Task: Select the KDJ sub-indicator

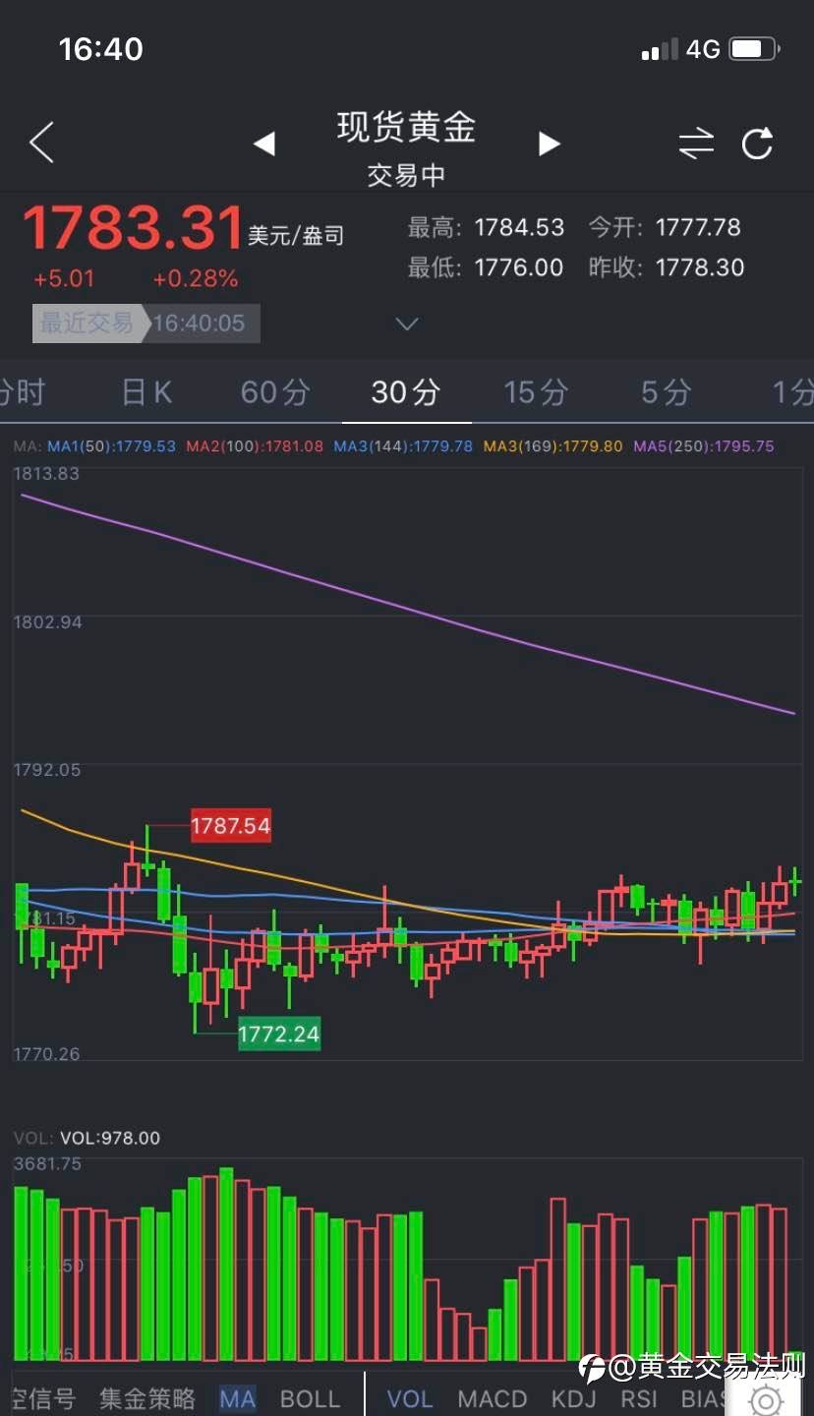Action: coord(573,1398)
